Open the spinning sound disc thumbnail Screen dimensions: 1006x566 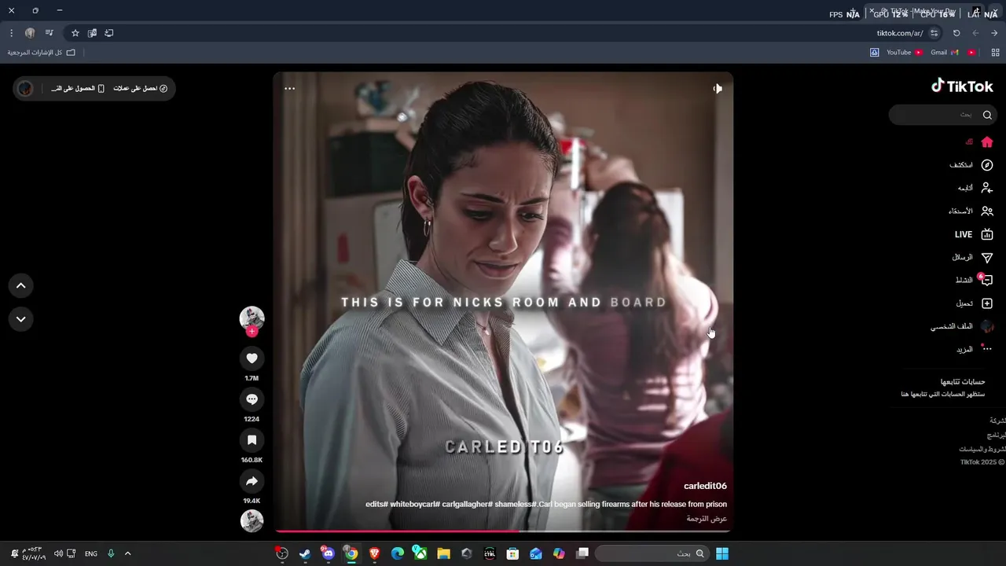251,520
